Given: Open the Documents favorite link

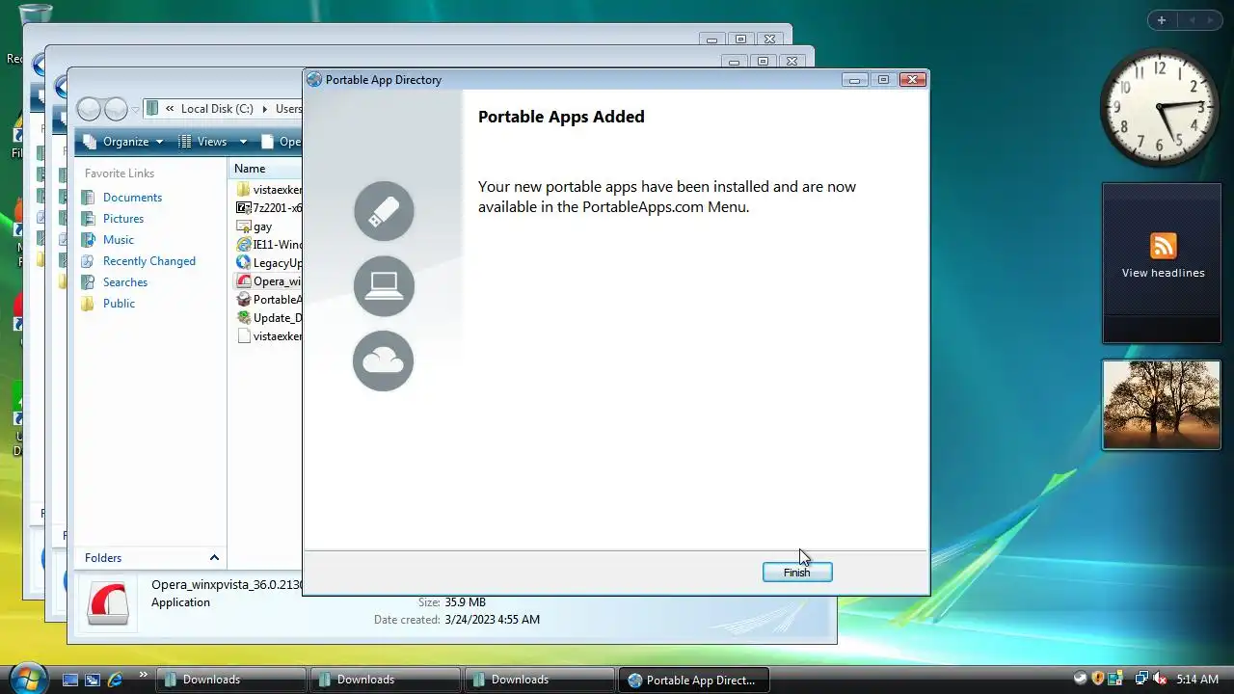Looking at the screenshot, I should (132, 198).
